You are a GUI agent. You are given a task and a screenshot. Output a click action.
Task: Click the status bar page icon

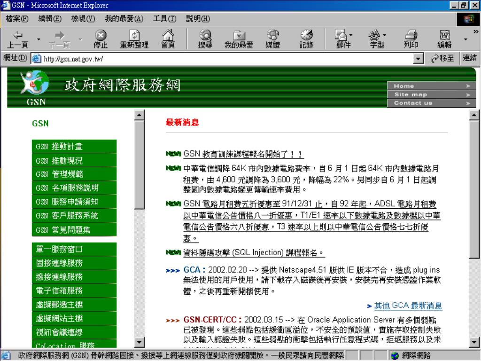6,355
